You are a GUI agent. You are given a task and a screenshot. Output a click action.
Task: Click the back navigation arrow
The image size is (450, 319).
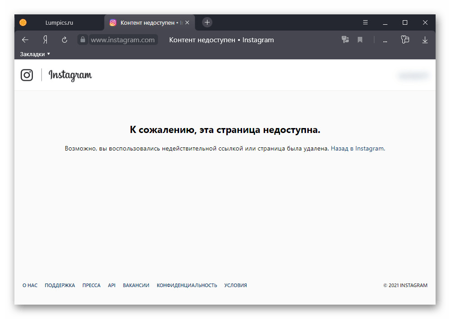click(x=25, y=40)
